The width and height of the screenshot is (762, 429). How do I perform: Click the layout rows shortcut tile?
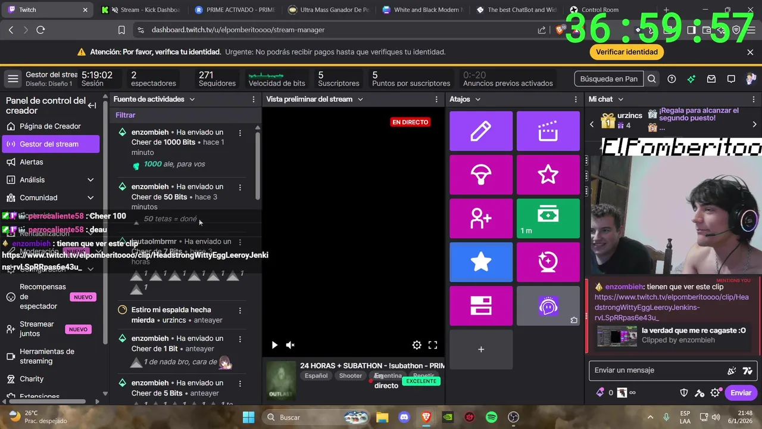(481, 306)
